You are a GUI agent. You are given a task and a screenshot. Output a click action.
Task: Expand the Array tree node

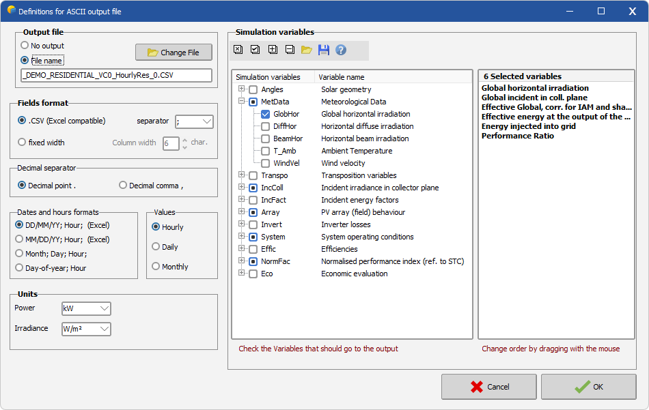click(x=241, y=211)
